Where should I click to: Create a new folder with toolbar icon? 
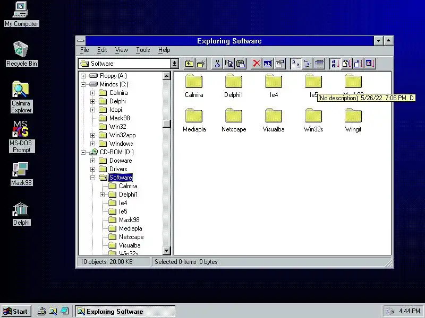click(x=201, y=64)
